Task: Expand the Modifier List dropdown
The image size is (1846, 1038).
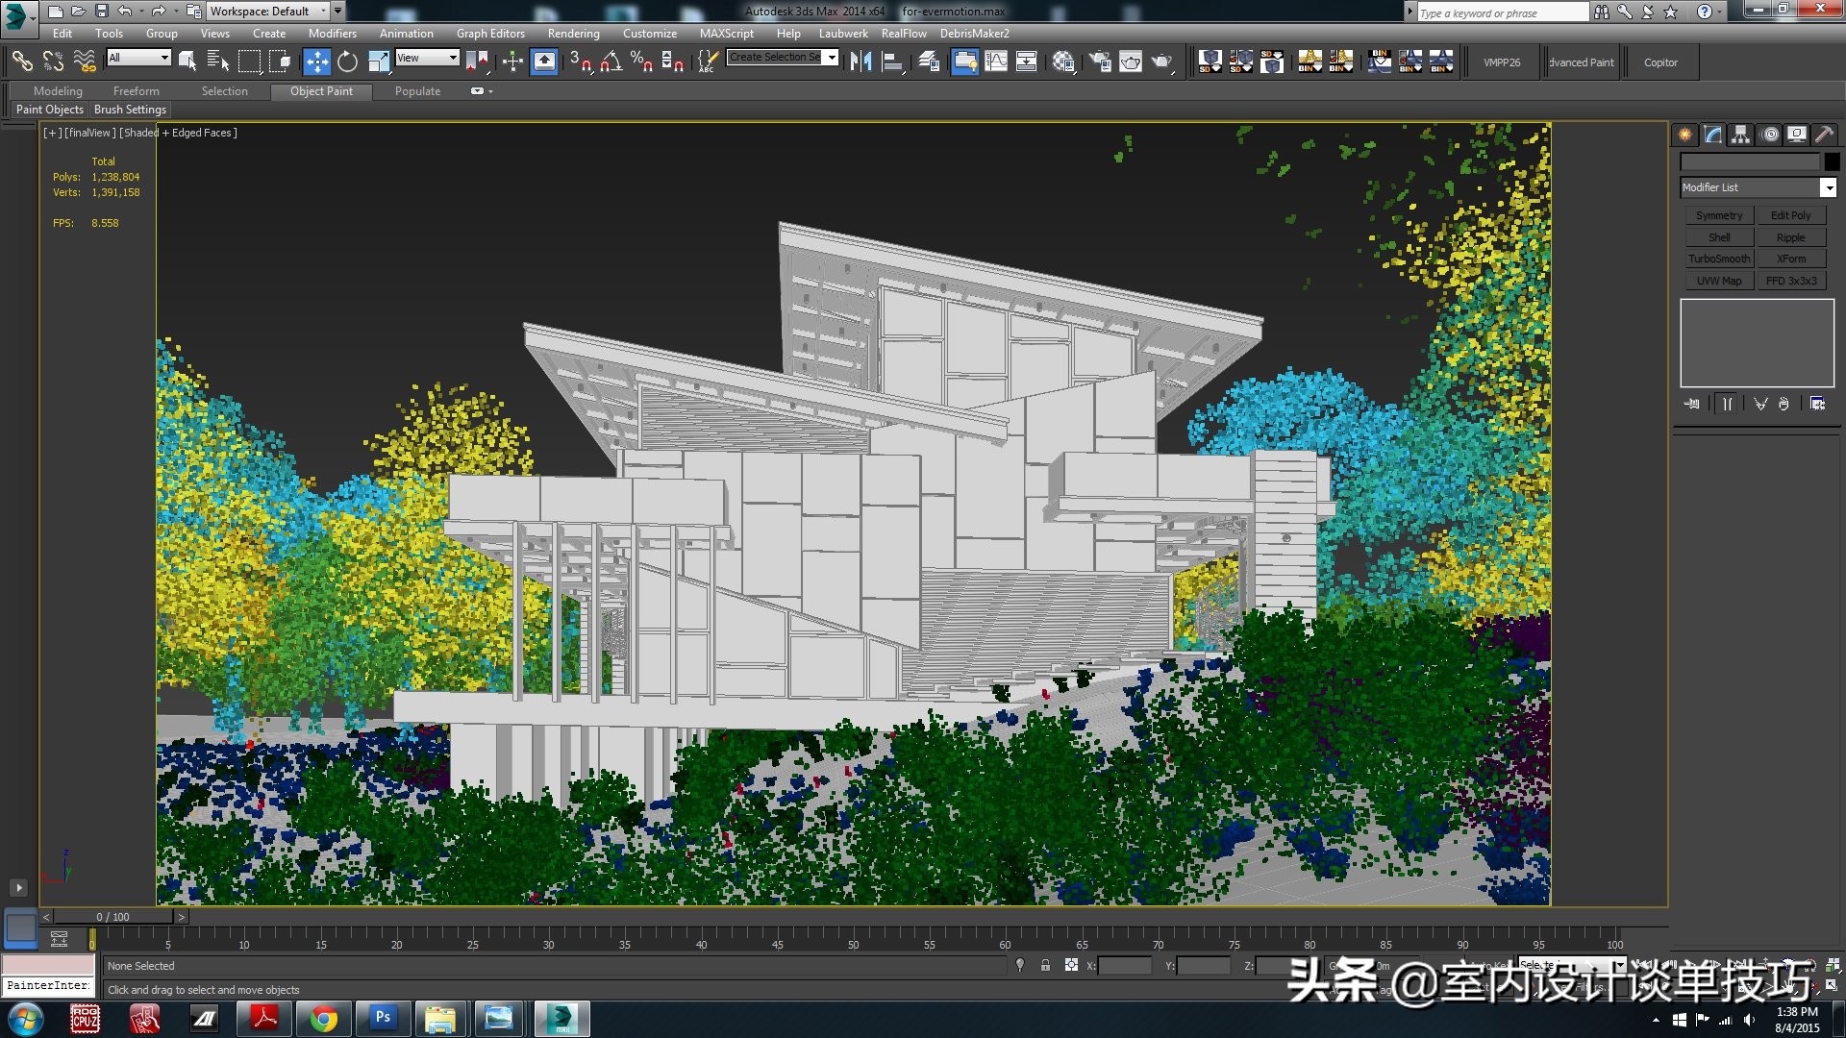Action: tap(1828, 187)
